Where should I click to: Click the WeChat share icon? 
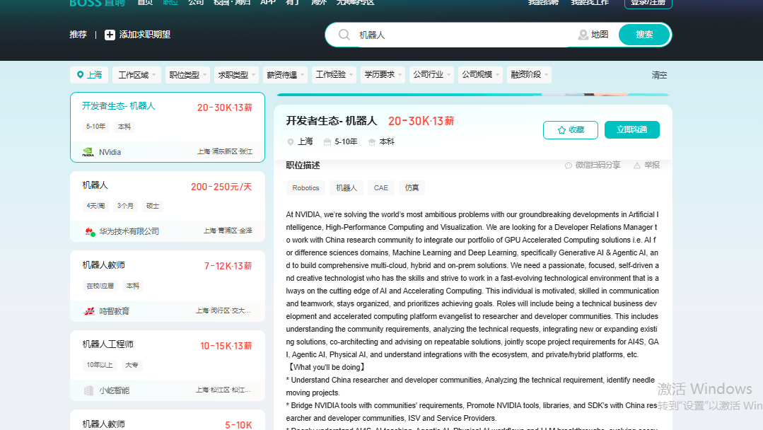tap(569, 165)
